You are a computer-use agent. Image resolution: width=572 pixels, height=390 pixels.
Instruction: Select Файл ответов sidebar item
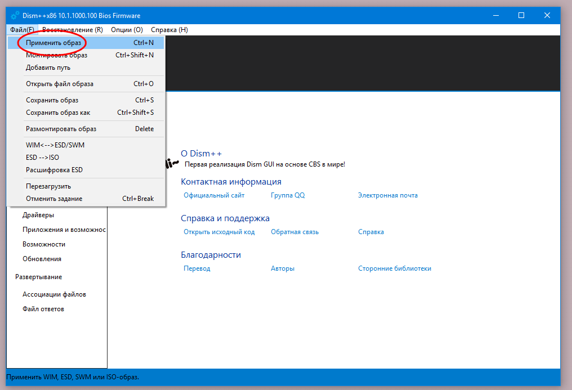pos(43,309)
